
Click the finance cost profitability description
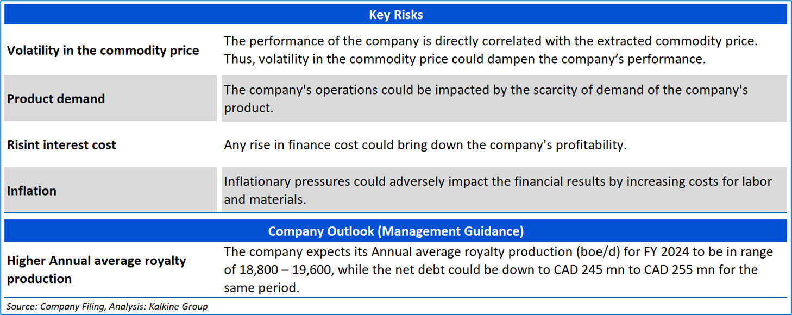[x=425, y=145]
